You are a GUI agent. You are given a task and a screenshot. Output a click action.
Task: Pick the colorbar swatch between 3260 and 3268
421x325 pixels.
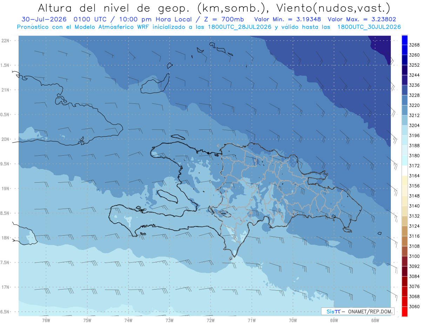click(x=405, y=50)
